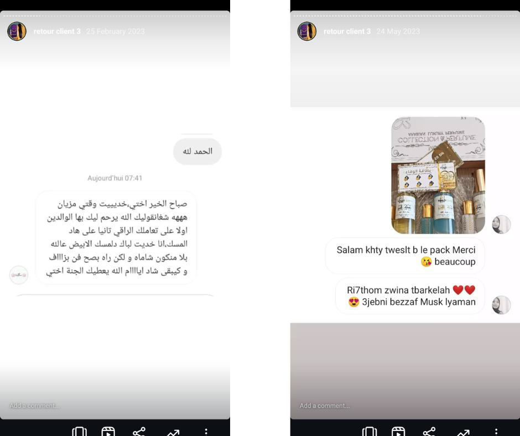The width and height of the screenshot is (520, 436).
Task: Tap the highlight cards icon under the 24 May story
Action: coord(370,432)
